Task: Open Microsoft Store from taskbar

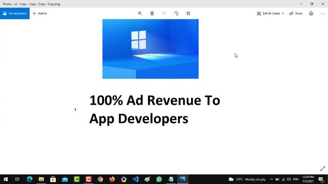Action: click(x=53, y=179)
